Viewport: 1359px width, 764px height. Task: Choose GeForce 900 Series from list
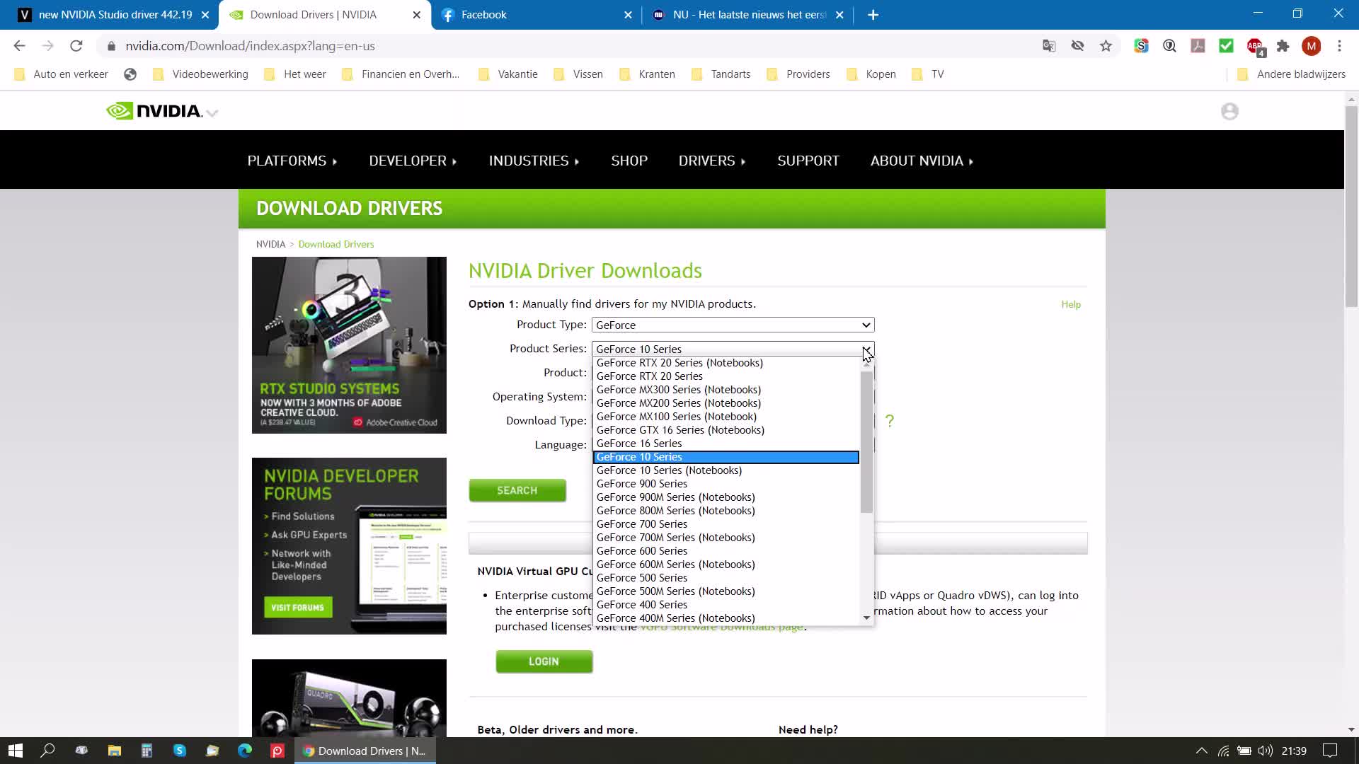click(x=641, y=484)
